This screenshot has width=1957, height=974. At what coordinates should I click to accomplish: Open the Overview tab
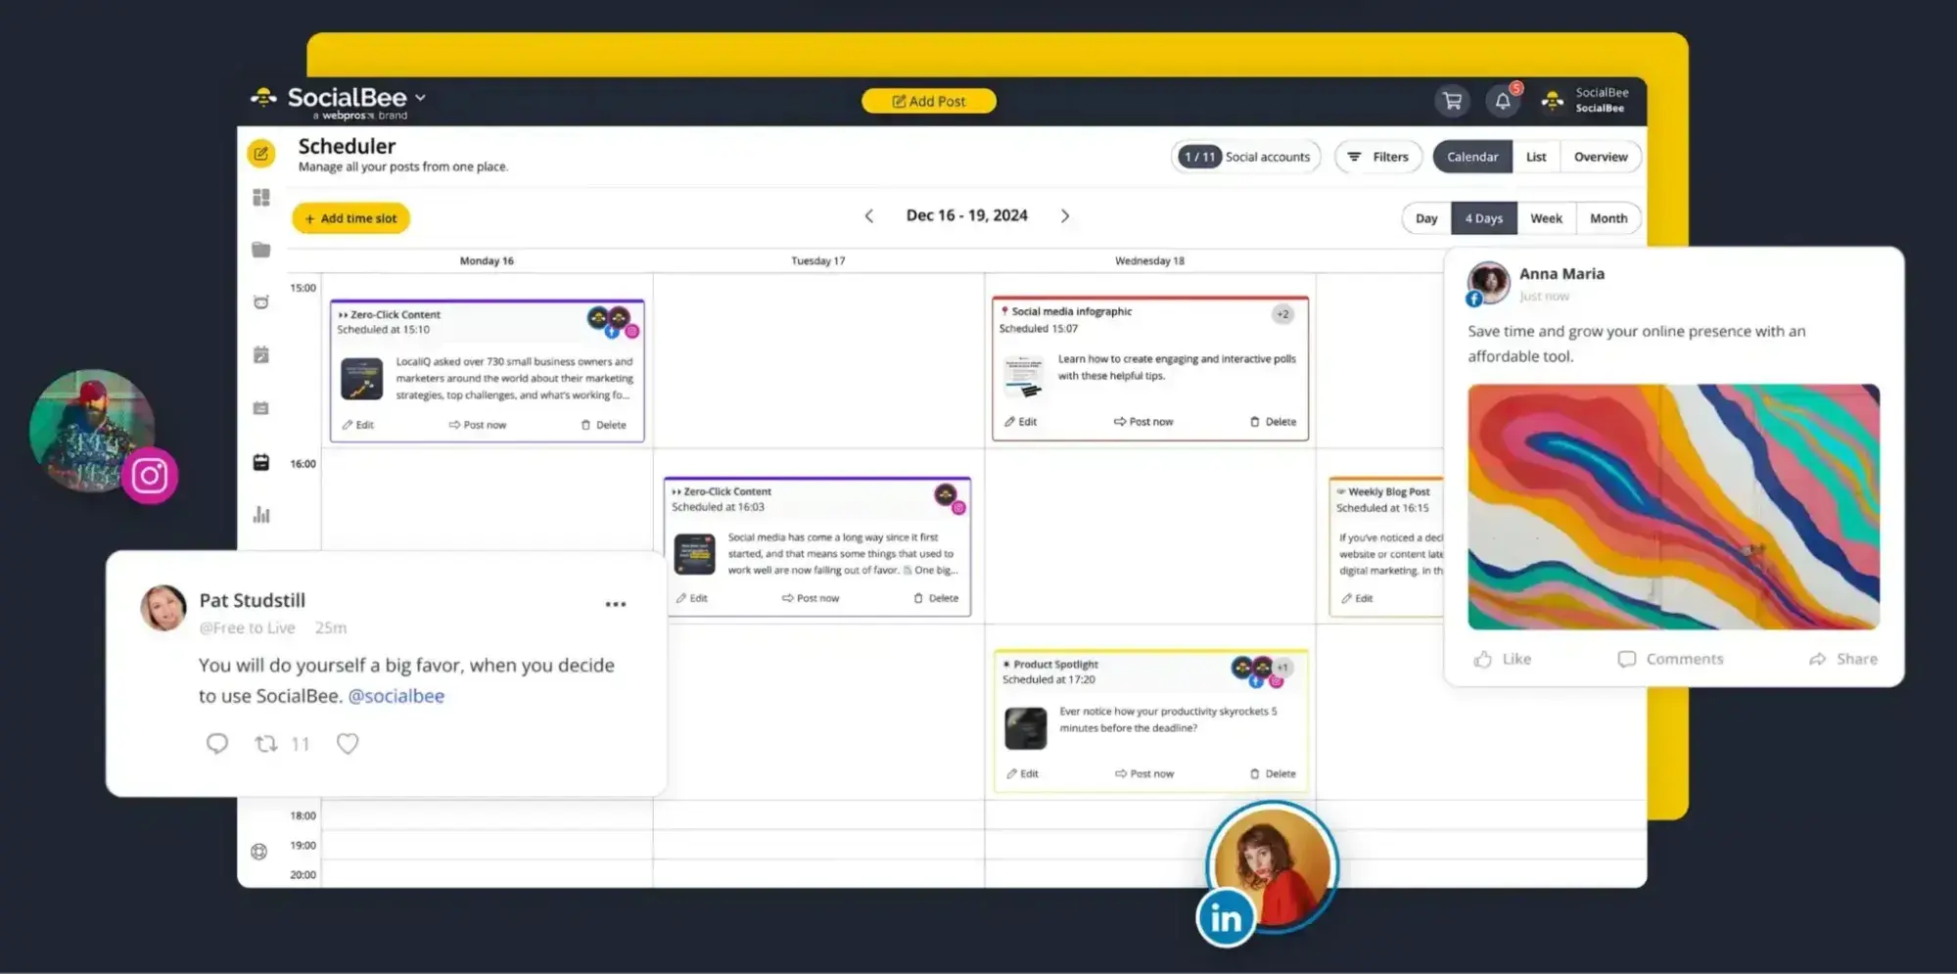(x=1601, y=156)
